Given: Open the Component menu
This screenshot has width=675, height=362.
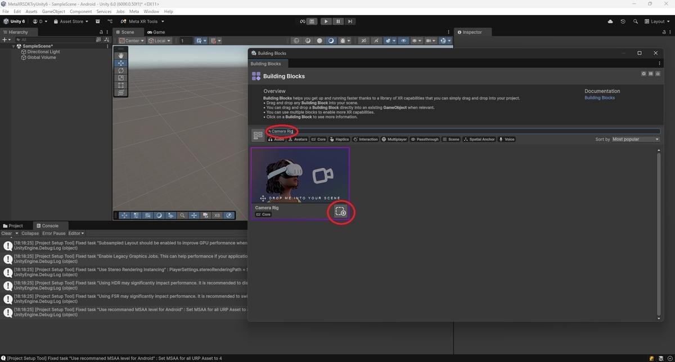Looking at the screenshot, I should 81,11.
